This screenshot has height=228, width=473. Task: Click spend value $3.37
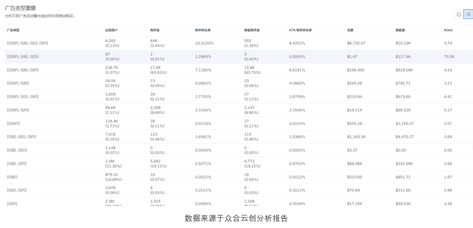pos(352,150)
